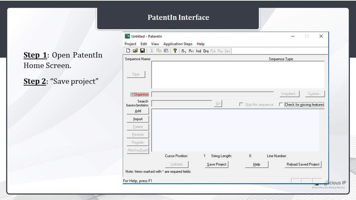Click the Validate button
Image resolution: width=356 pixels, height=200 pixels.
(x=177, y=164)
